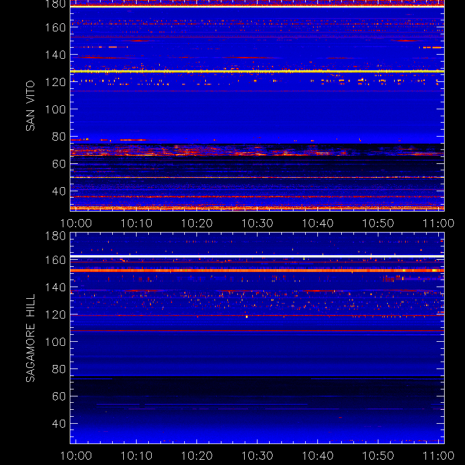
Task: Select the 180 tick label on Sagamore Hill plot
Action: tap(55, 236)
